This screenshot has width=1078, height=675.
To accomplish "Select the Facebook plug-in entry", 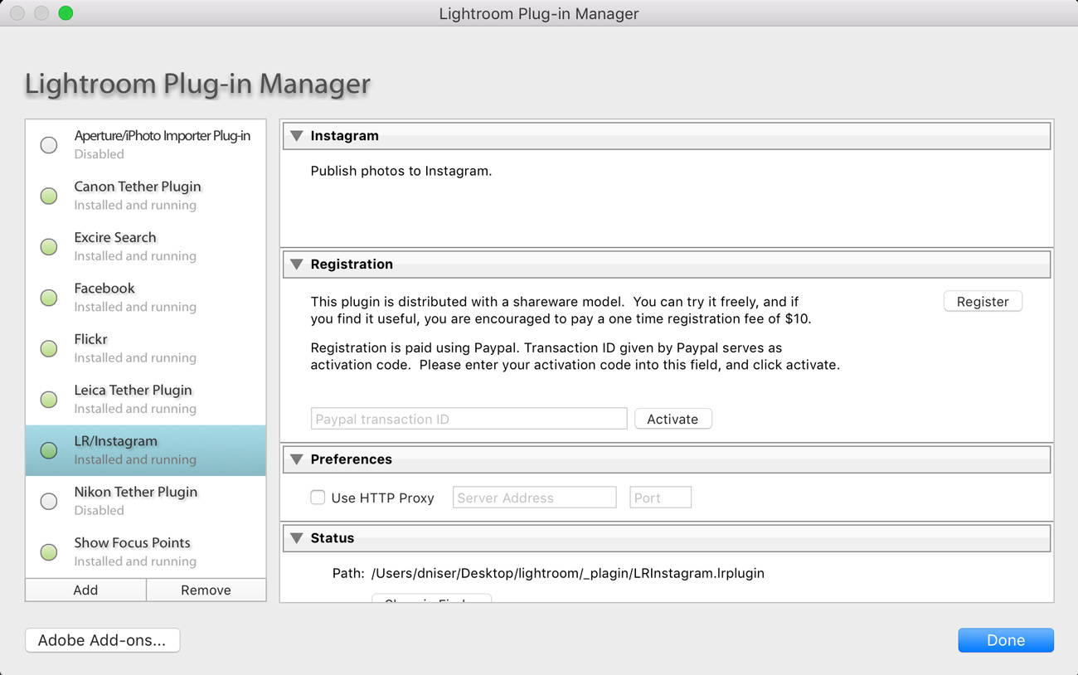I will pos(146,298).
